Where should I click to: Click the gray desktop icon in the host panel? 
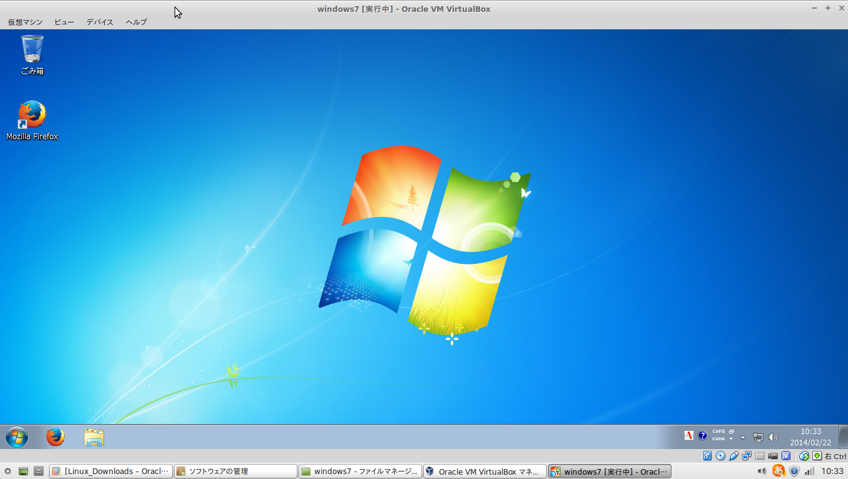click(x=38, y=472)
